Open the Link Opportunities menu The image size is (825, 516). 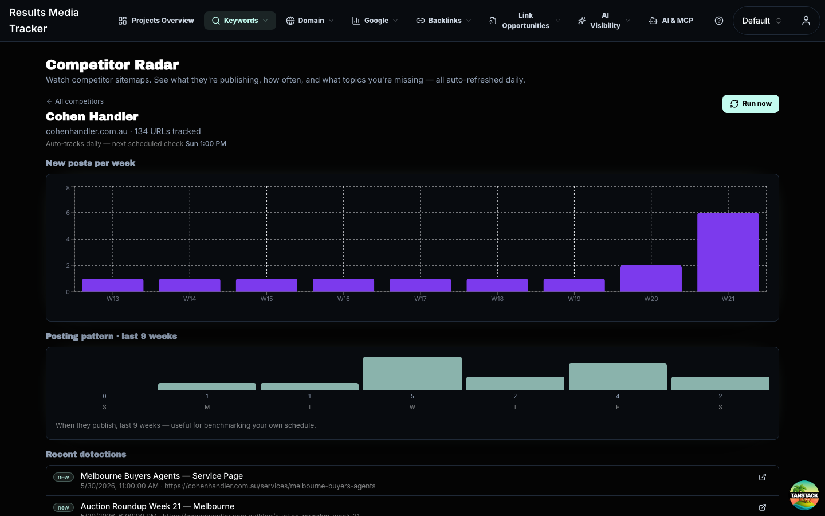[x=524, y=21]
